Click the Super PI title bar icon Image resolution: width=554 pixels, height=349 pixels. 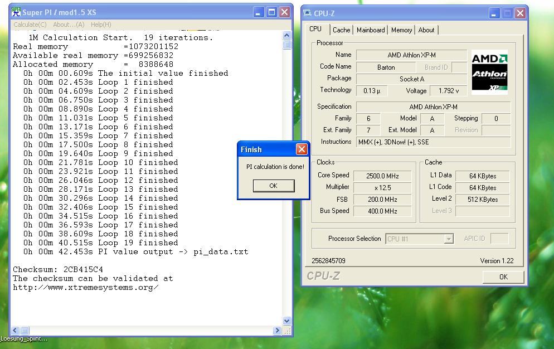click(16, 12)
